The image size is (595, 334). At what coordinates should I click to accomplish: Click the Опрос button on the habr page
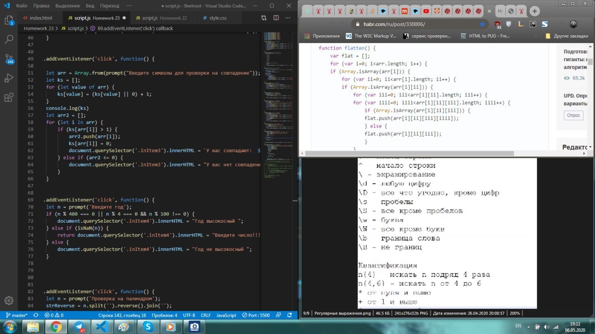pyautogui.click(x=574, y=115)
